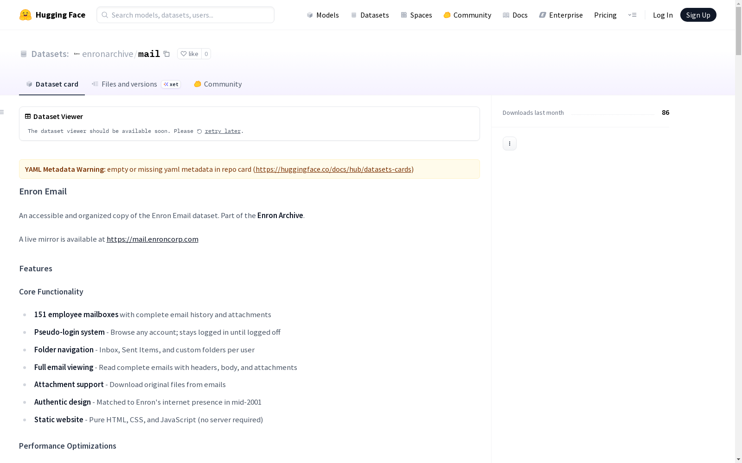Screen dimensions: 742x463
Task: Click the Datasets: breadcrumb label
Action: [50, 54]
